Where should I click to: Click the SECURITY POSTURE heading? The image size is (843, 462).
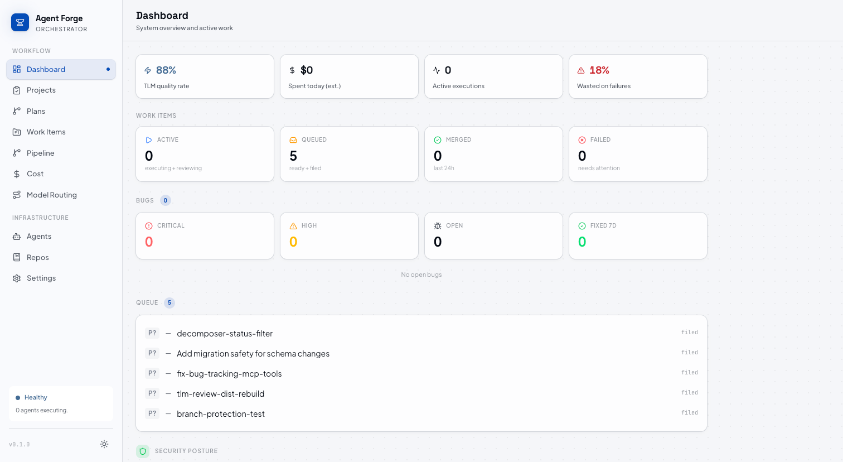pyautogui.click(x=186, y=451)
